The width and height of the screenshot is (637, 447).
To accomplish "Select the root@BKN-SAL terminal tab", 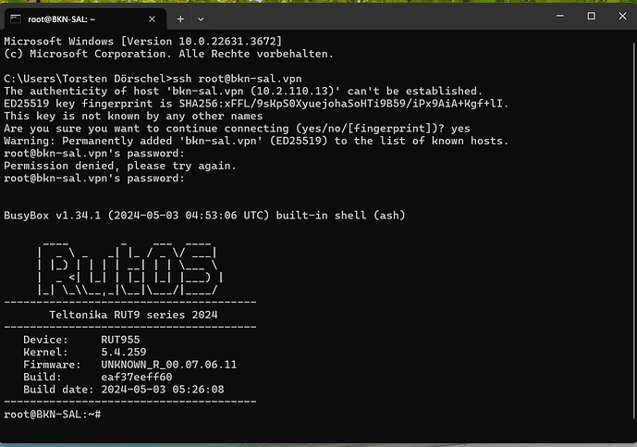I will (x=84, y=19).
